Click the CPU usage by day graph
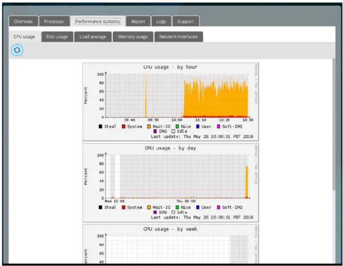The width and height of the screenshot is (343, 266). pyautogui.click(x=171, y=183)
